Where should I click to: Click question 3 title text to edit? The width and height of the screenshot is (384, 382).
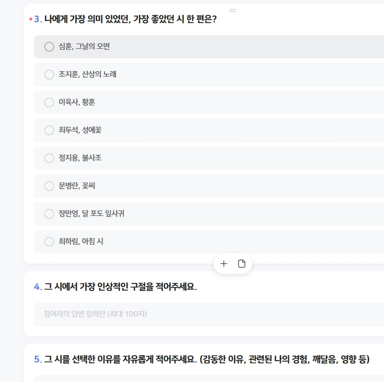point(130,19)
